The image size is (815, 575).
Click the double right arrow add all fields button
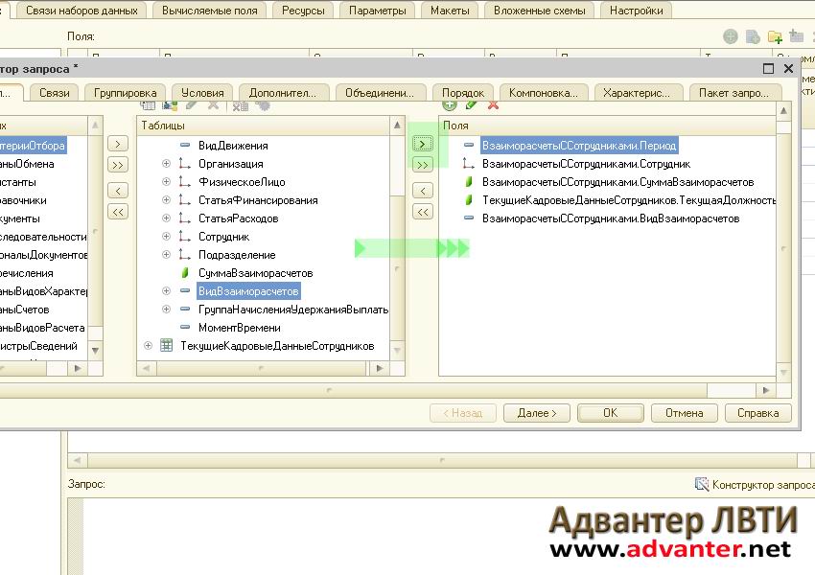click(422, 165)
